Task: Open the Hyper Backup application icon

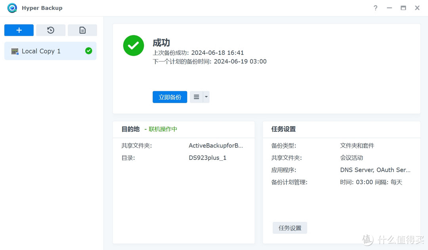Action: tap(11, 8)
